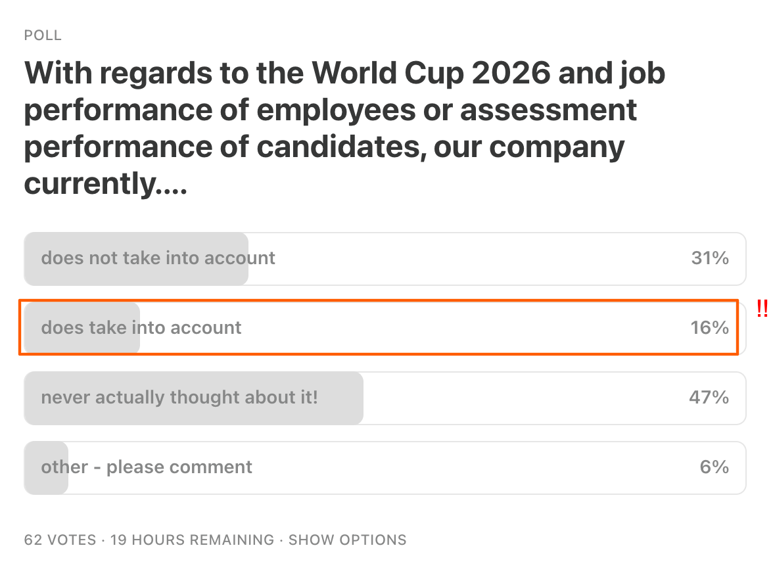Image resolution: width=773 pixels, height=577 pixels.
Task: Click the 31% result value
Action: coord(710,258)
